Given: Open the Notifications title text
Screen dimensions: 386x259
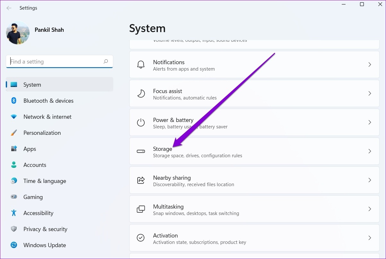Looking at the screenshot, I should pyautogui.click(x=169, y=62).
